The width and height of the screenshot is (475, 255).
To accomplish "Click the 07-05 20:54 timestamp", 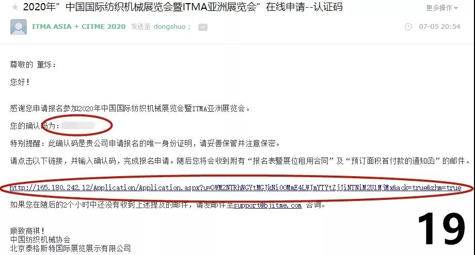I will (439, 27).
